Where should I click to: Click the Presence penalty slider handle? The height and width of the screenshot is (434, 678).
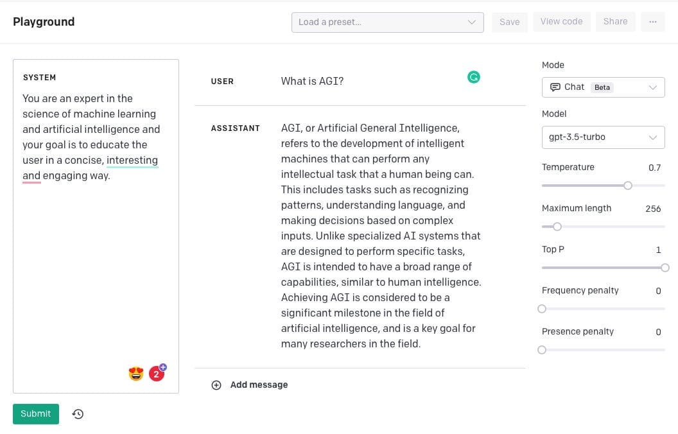click(x=542, y=350)
